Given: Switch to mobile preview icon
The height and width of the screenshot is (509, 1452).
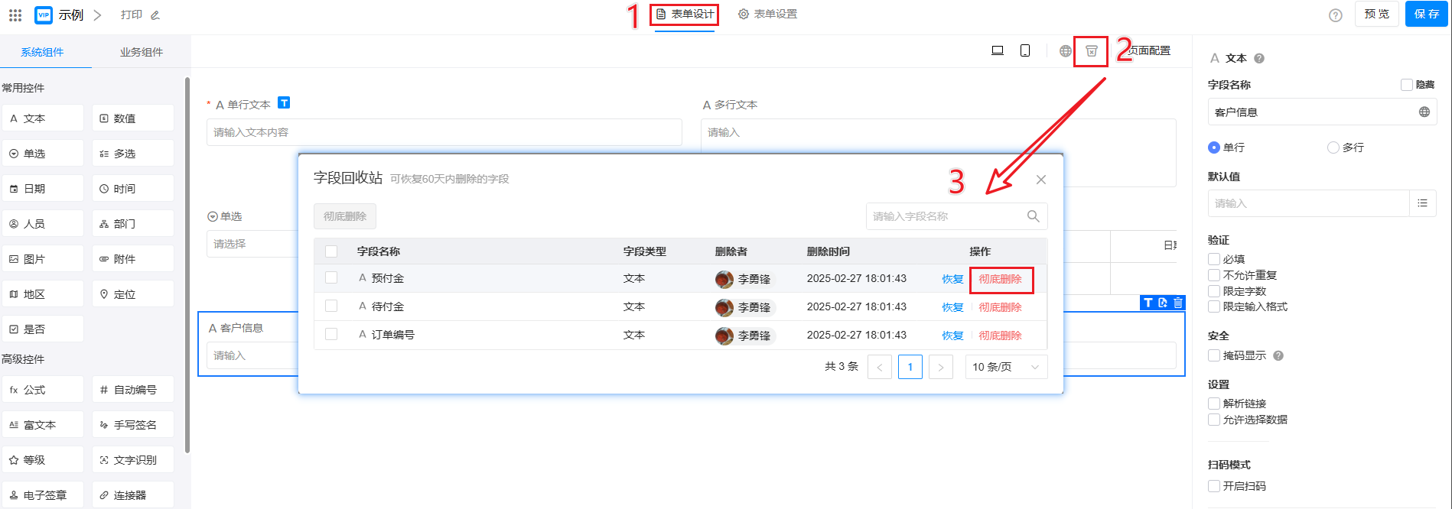Looking at the screenshot, I should (x=1025, y=51).
